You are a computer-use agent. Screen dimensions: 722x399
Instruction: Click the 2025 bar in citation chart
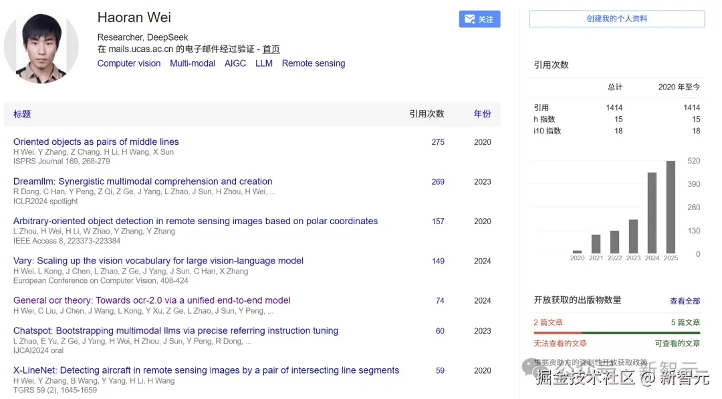point(671,207)
